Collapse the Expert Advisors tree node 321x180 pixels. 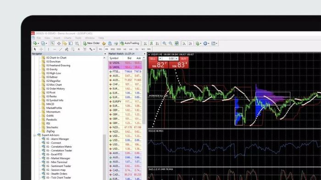pyautogui.click(x=34, y=135)
